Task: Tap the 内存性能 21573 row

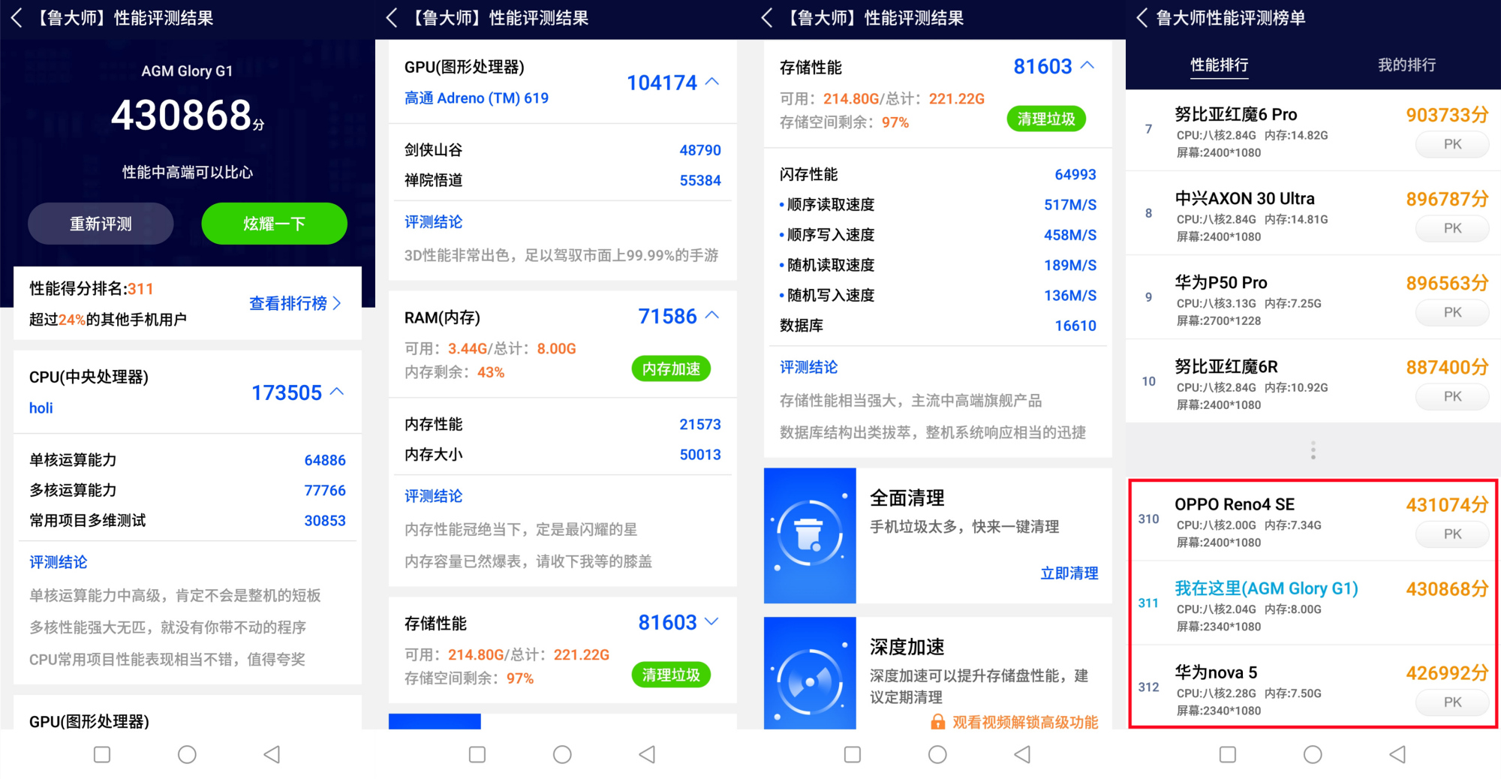Action: (x=563, y=424)
